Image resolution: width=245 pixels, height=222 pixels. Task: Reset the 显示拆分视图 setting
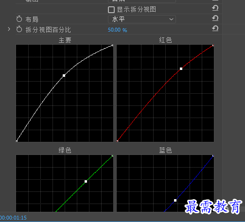(x=215, y=8)
